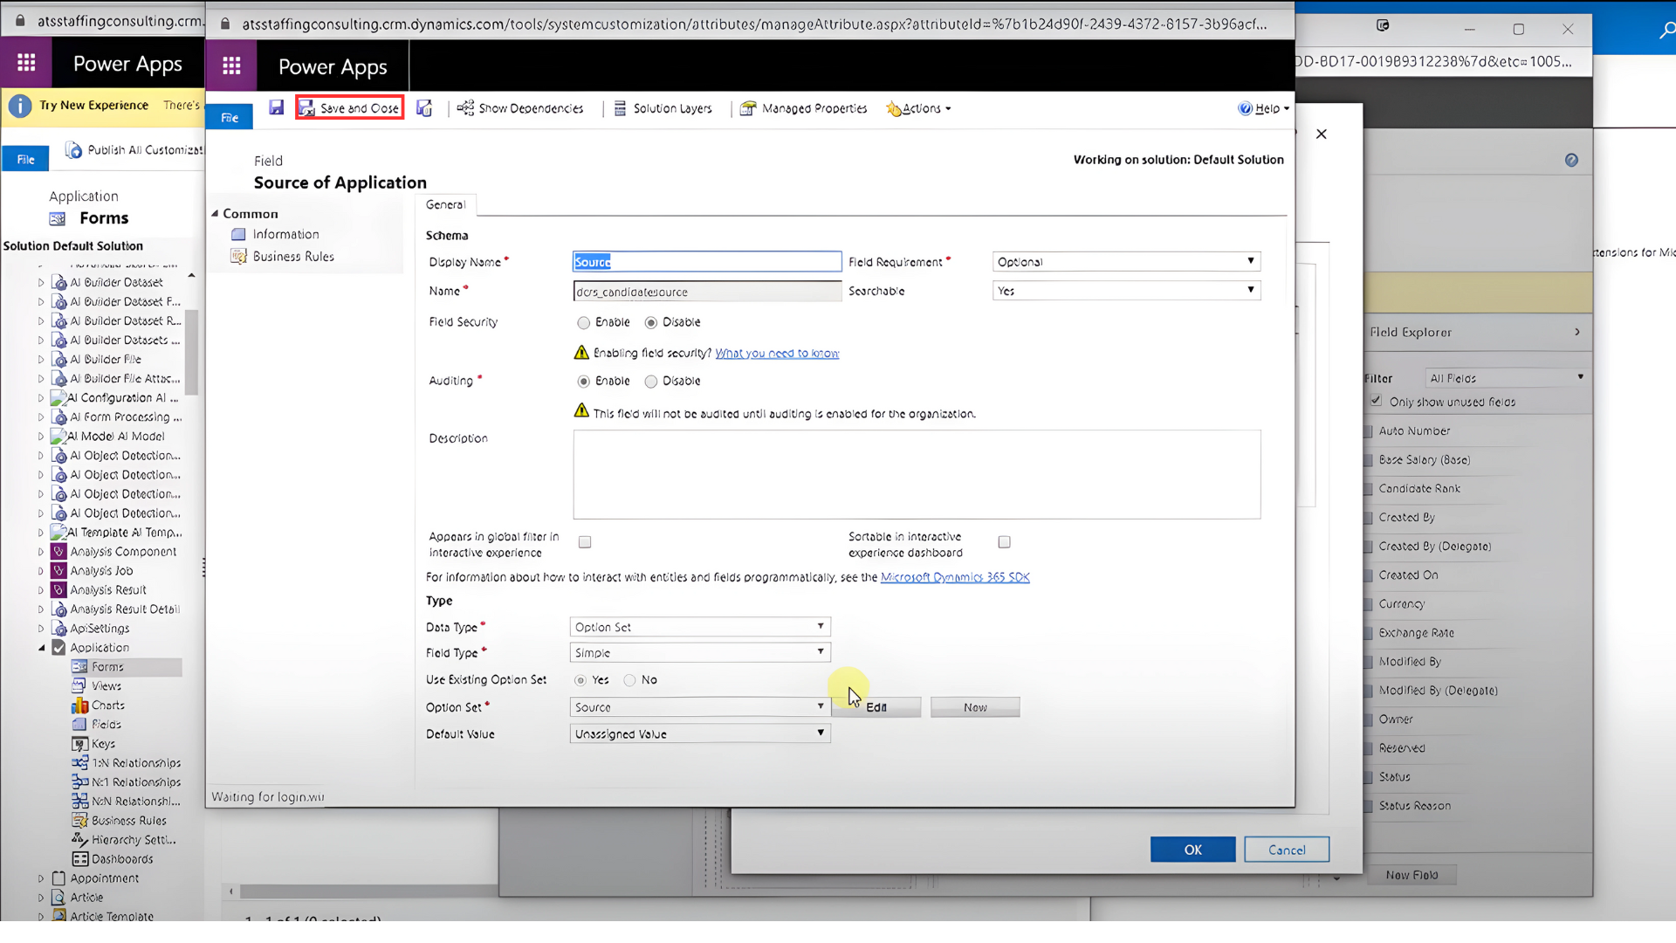
Task: Click the Display Name input field
Action: tap(707, 262)
